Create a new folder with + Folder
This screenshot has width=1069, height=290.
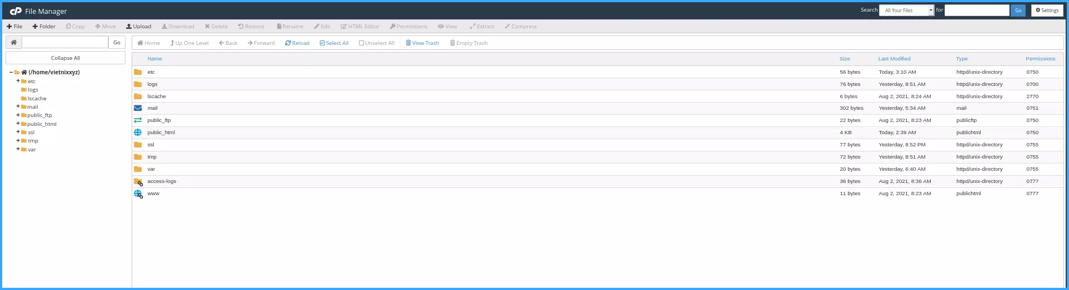44,27
